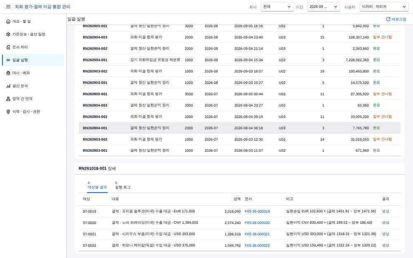Open the hamburger navigation menu
The image size is (413, 258).
click(8, 7)
